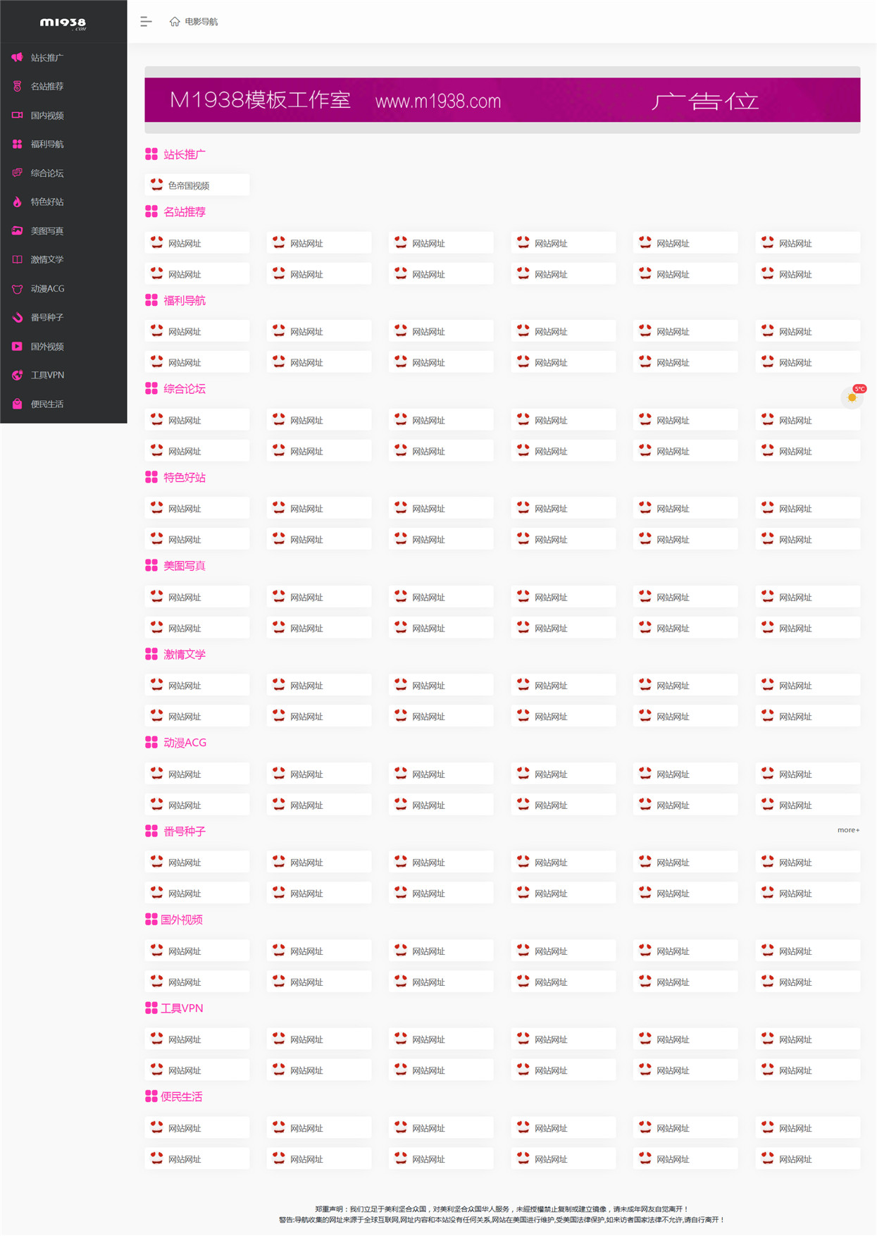Click the medal icon for 名站推荐
The image size is (877, 1236).
(x=17, y=87)
